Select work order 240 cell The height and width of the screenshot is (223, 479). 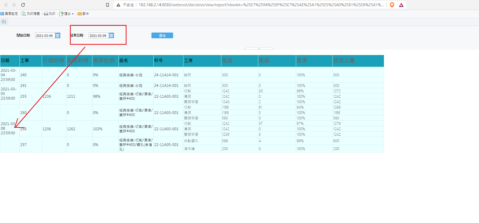click(31, 75)
